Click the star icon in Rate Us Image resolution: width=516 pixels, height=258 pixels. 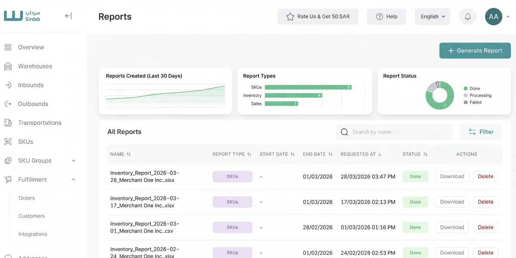pyautogui.click(x=290, y=16)
